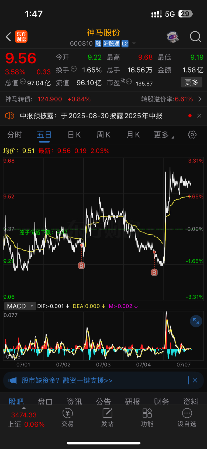Open the MACD indicator dropdown
207x449 pixels.
coord(20,306)
